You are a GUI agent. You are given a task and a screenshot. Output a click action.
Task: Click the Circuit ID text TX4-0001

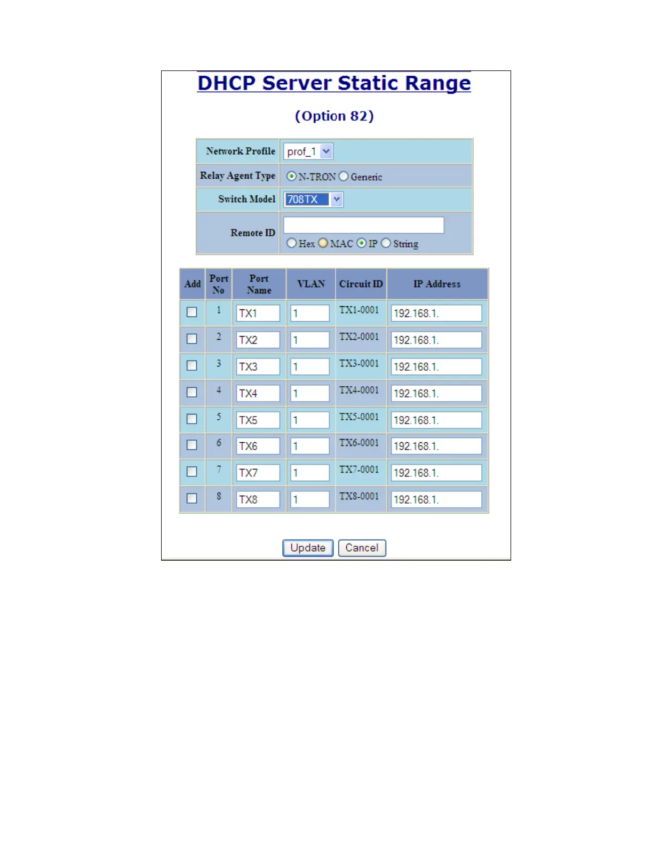tap(359, 390)
